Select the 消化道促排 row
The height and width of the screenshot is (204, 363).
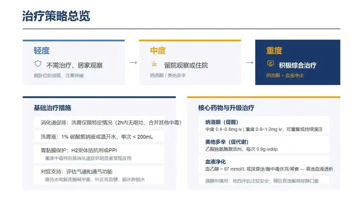pyautogui.click(x=111, y=123)
